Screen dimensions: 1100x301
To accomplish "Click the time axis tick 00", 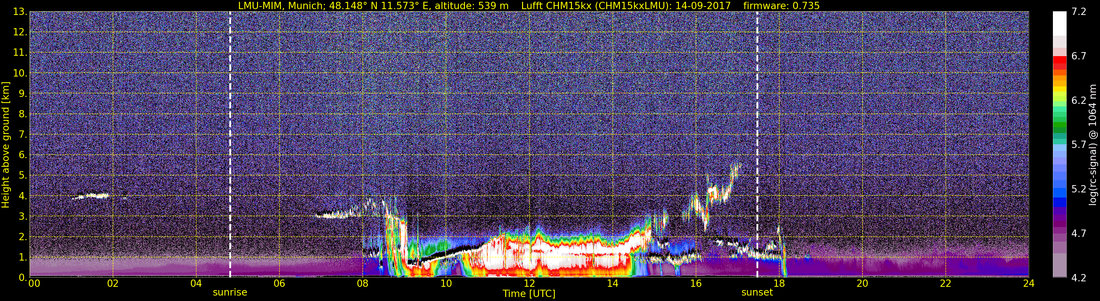I will point(34,284).
